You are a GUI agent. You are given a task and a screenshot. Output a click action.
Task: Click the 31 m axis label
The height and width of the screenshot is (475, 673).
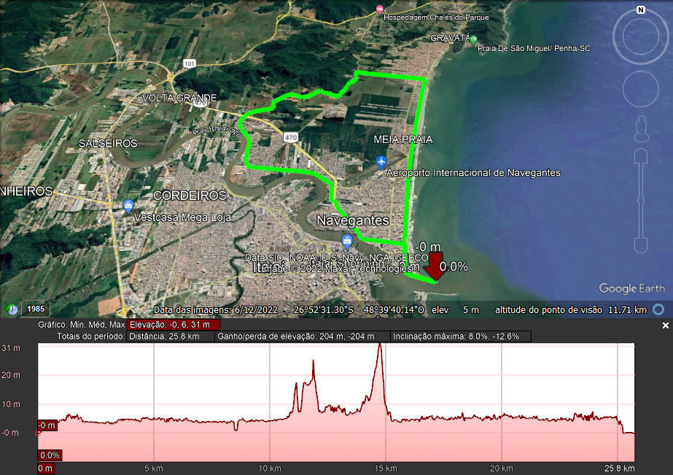pos(11,348)
